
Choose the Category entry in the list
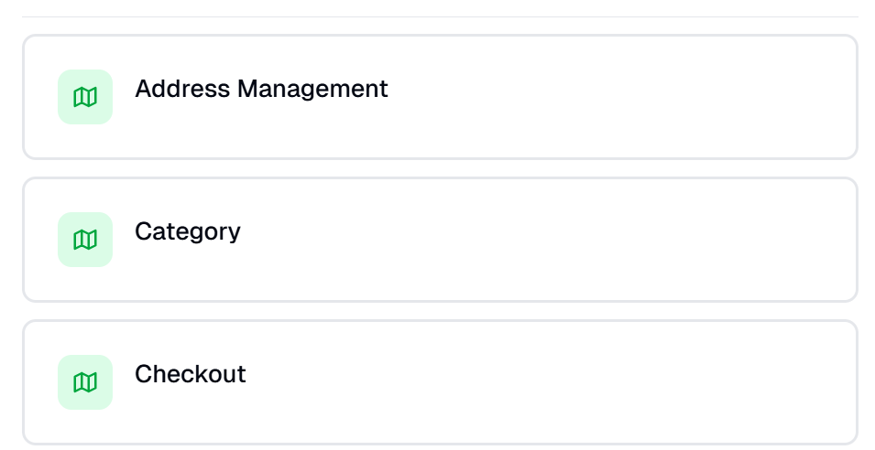pyautogui.click(x=187, y=231)
